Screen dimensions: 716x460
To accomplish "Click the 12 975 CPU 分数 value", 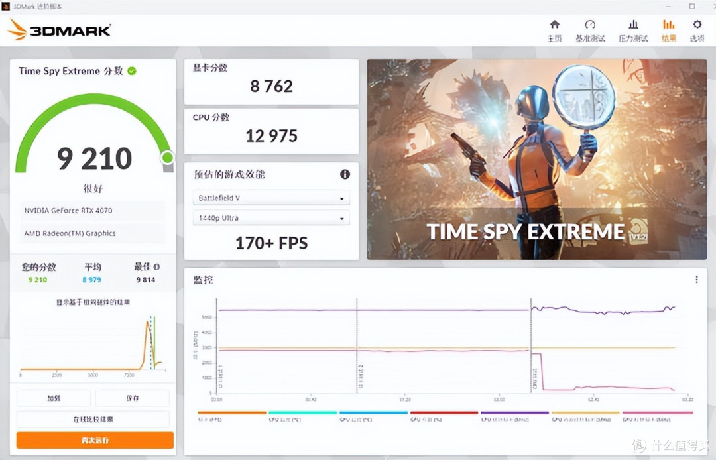I will [x=271, y=135].
